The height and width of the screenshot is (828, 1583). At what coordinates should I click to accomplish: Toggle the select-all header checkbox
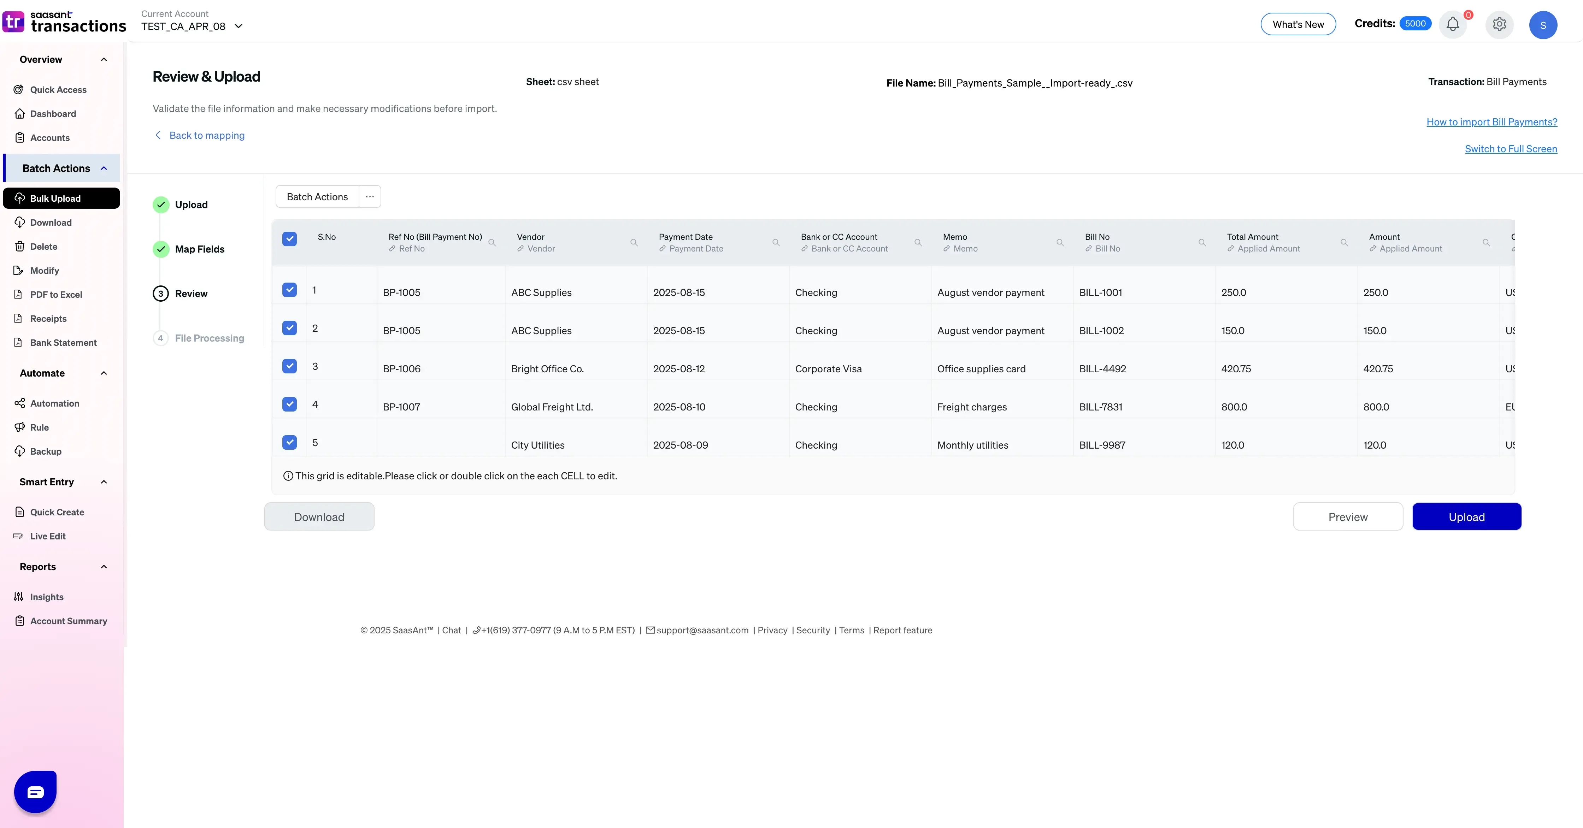pos(289,239)
